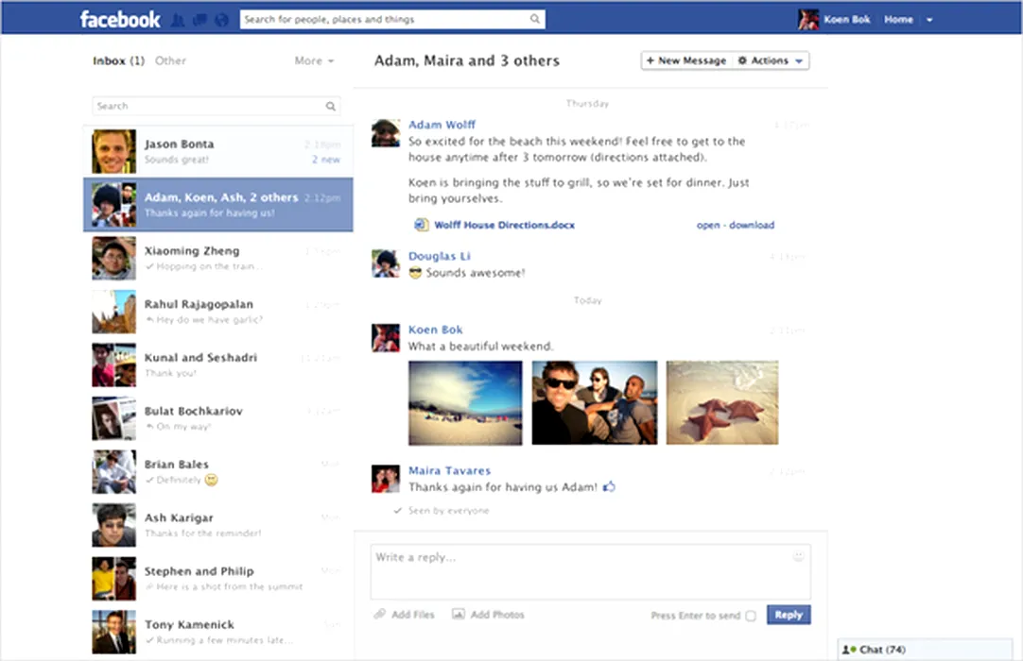The width and height of the screenshot is (1023, 661).
Task: Click the Add Photos picture icon
Action: coord(459,615)
